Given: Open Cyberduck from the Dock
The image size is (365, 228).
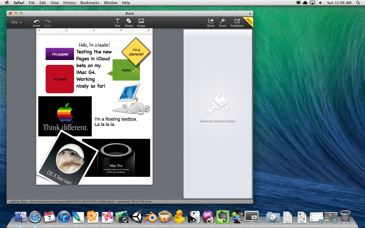Looking at the screenshot, I should (x=179, y=217).
